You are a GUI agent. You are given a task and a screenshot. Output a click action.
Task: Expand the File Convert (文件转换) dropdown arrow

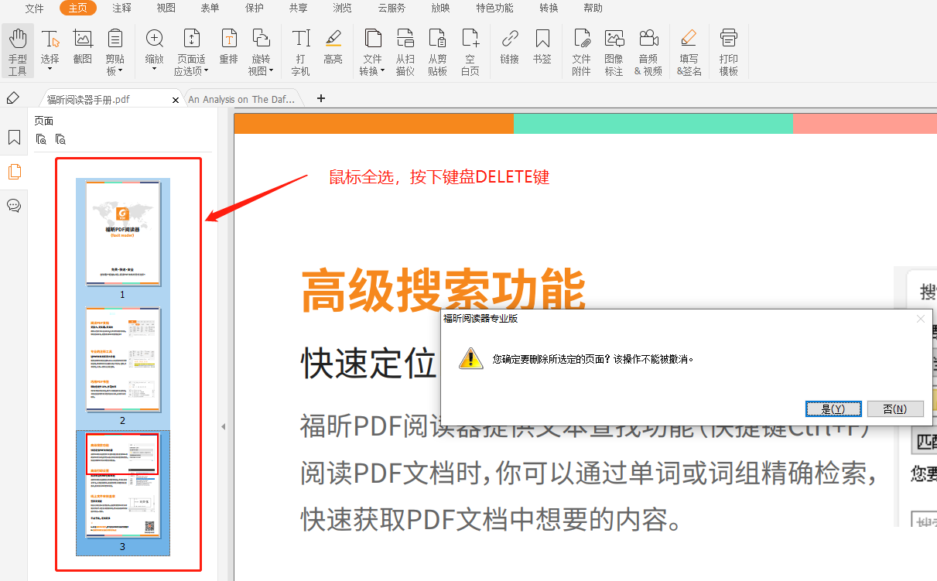pyautogui.click(x=382, y=71)
